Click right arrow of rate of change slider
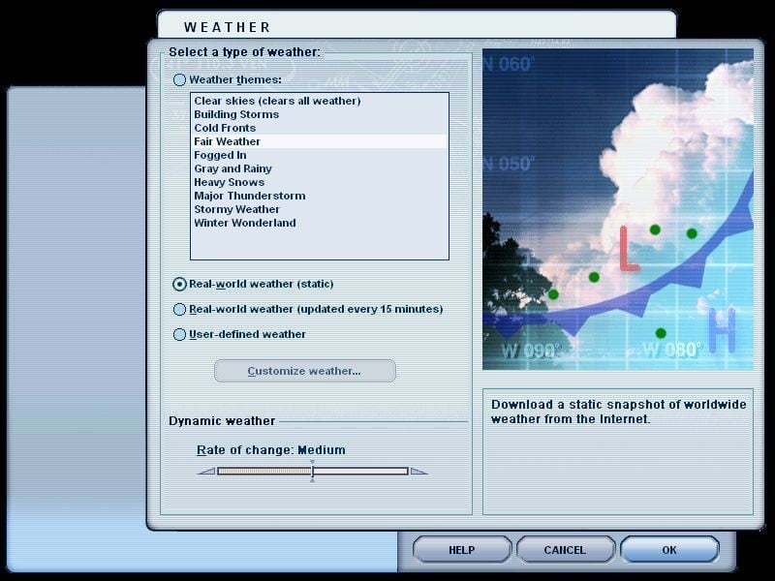The height and width of the screenshot is (581, 775). pos(418,472)
